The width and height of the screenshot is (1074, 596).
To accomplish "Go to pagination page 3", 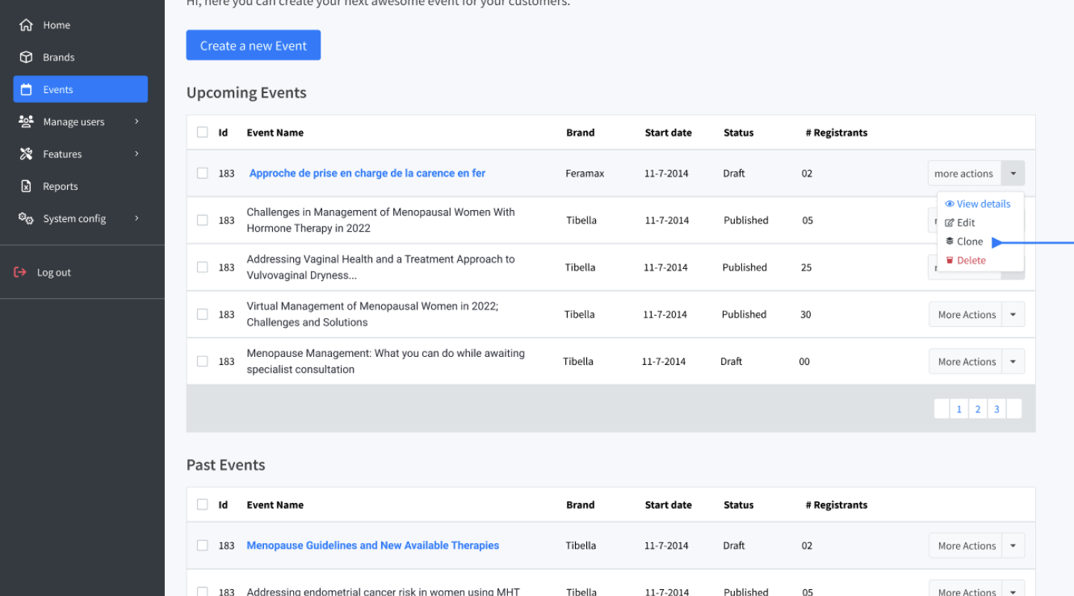I will click(x=996, y=409).
